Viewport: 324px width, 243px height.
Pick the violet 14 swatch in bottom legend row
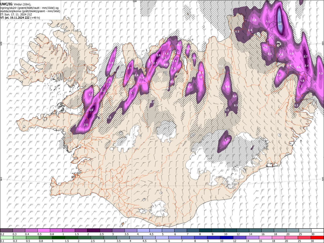[x=252, y=237]
